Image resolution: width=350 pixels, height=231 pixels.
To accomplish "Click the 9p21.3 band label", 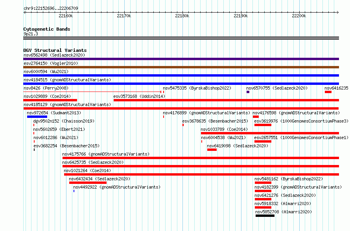I will pos(31,34).
